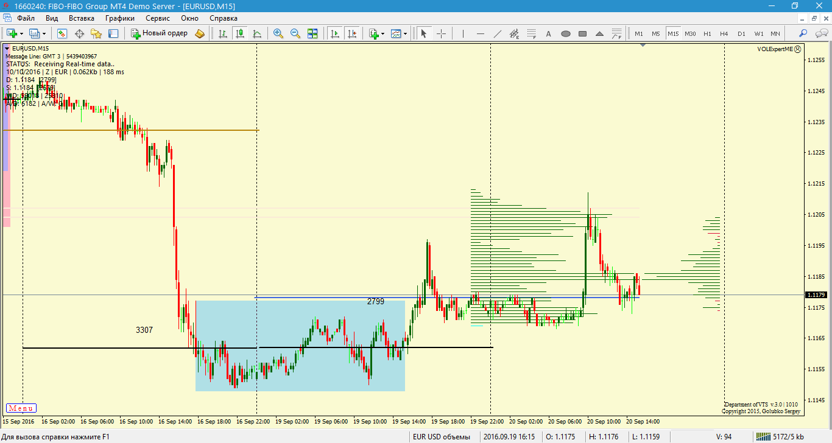
Task: Open the Справка menu
Action: coord(224,18)
